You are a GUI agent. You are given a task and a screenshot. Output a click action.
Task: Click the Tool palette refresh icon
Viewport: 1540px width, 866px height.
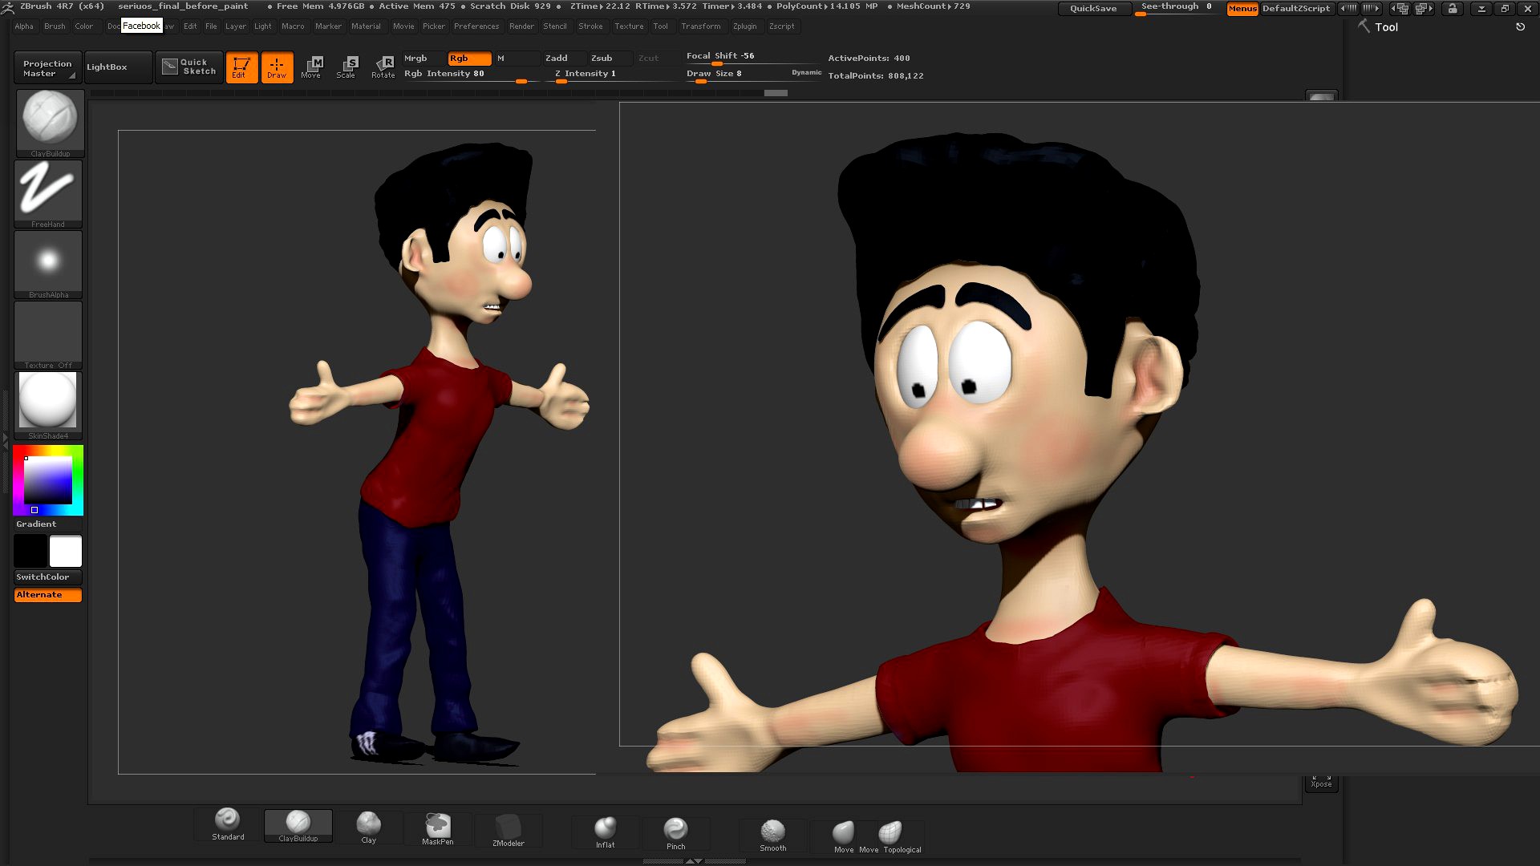(x=1520, y=26)
